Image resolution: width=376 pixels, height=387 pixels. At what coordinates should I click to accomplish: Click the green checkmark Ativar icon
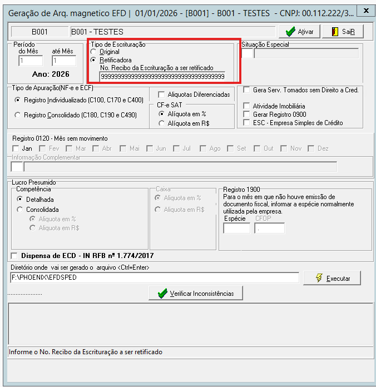[x=290, y=32]
